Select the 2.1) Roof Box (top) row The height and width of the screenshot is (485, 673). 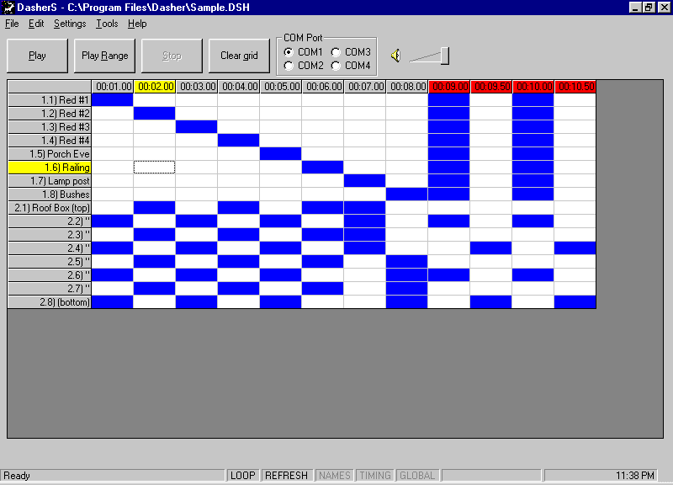[49, 208]
